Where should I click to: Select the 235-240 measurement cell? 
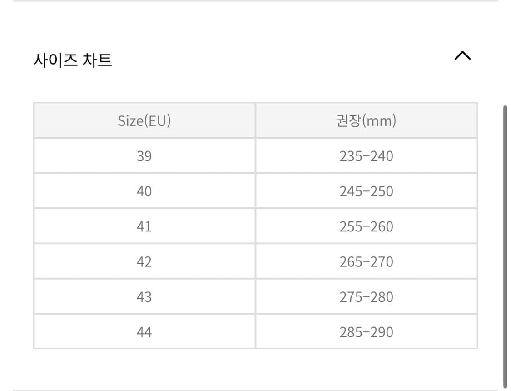click(366, 156)
